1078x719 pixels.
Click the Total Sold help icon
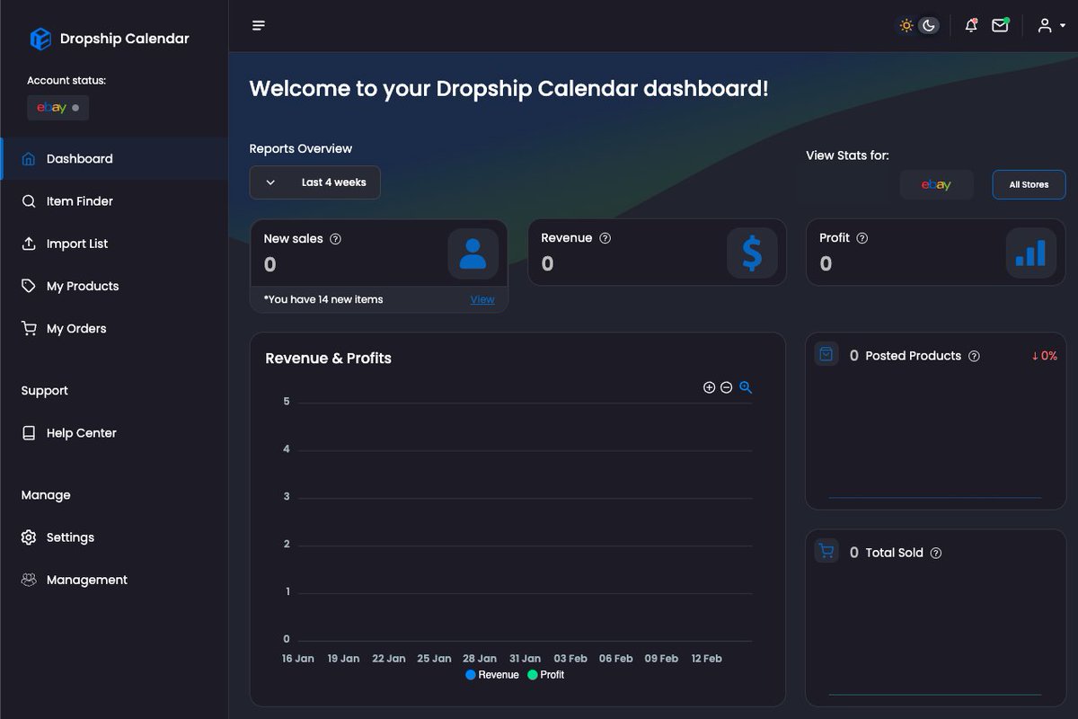tap(936, 553)
